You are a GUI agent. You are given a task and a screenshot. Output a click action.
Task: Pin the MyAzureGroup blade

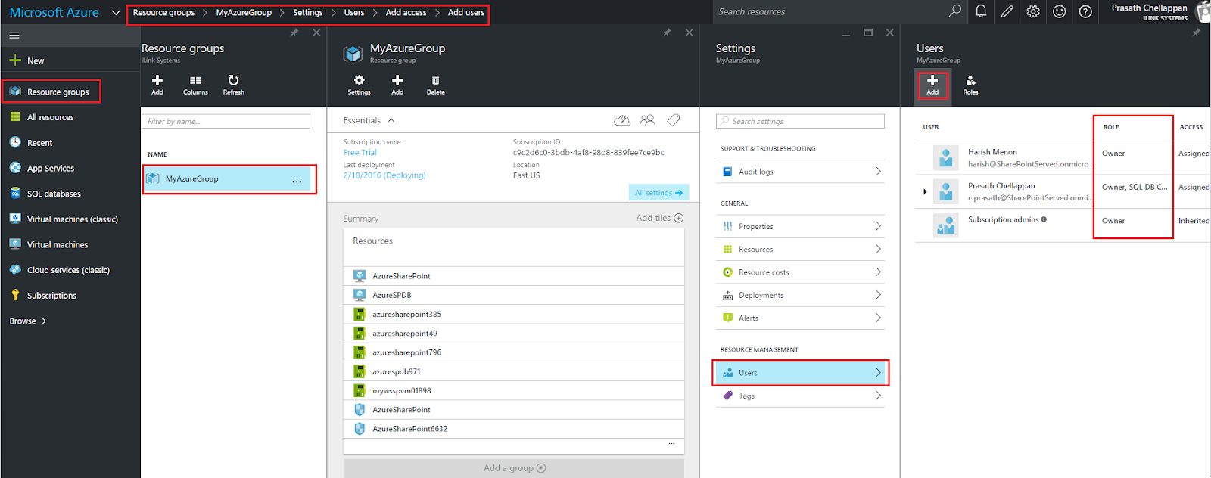[667, 33]
